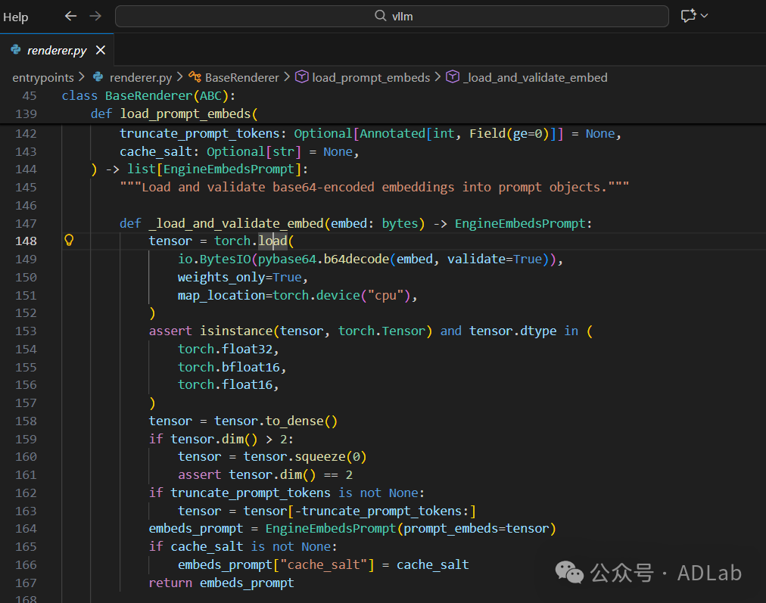Screen dimensions: 766x603
Task: Click the load_prompt_embeds method cube icon
Action: click(x=301, y=77)
